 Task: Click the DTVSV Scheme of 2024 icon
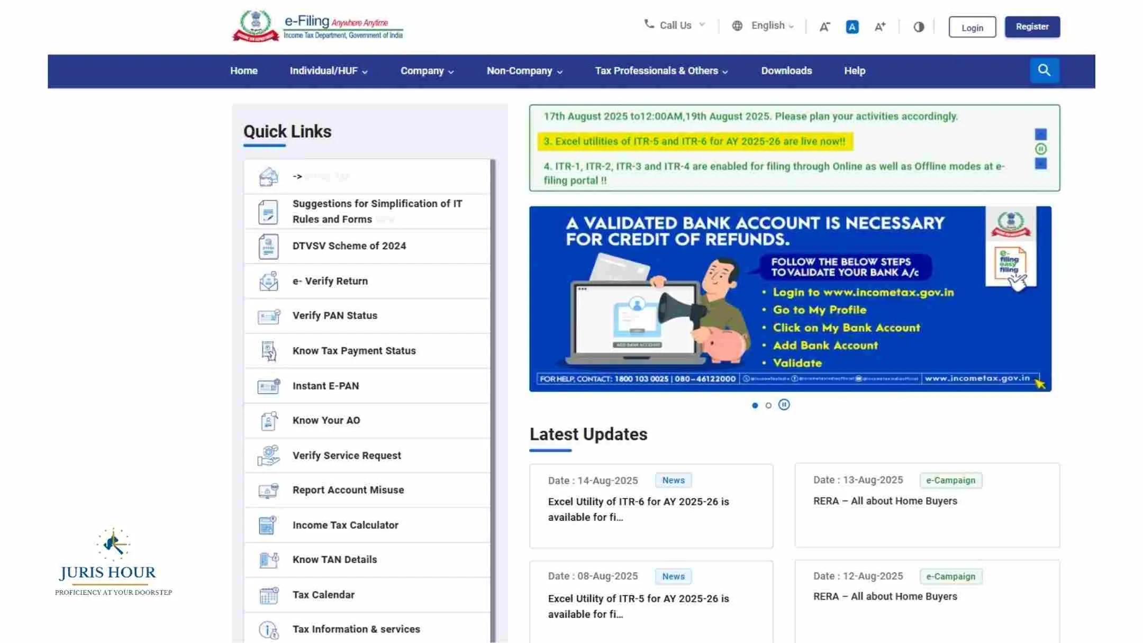click(268, 246)
